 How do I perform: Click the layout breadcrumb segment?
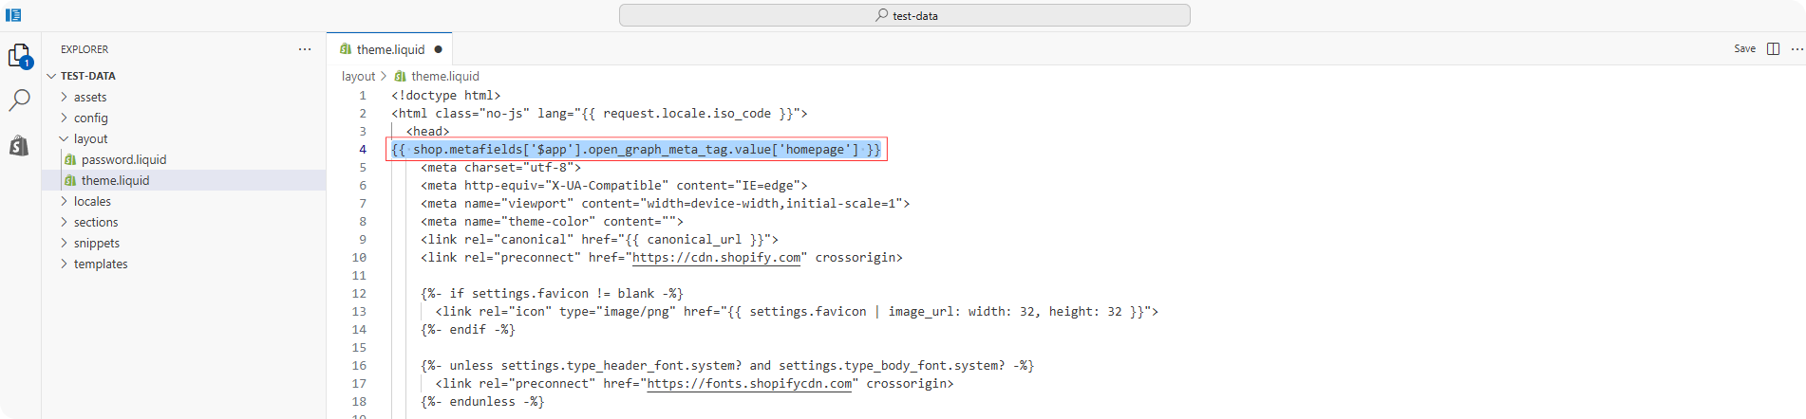(358, 76)
